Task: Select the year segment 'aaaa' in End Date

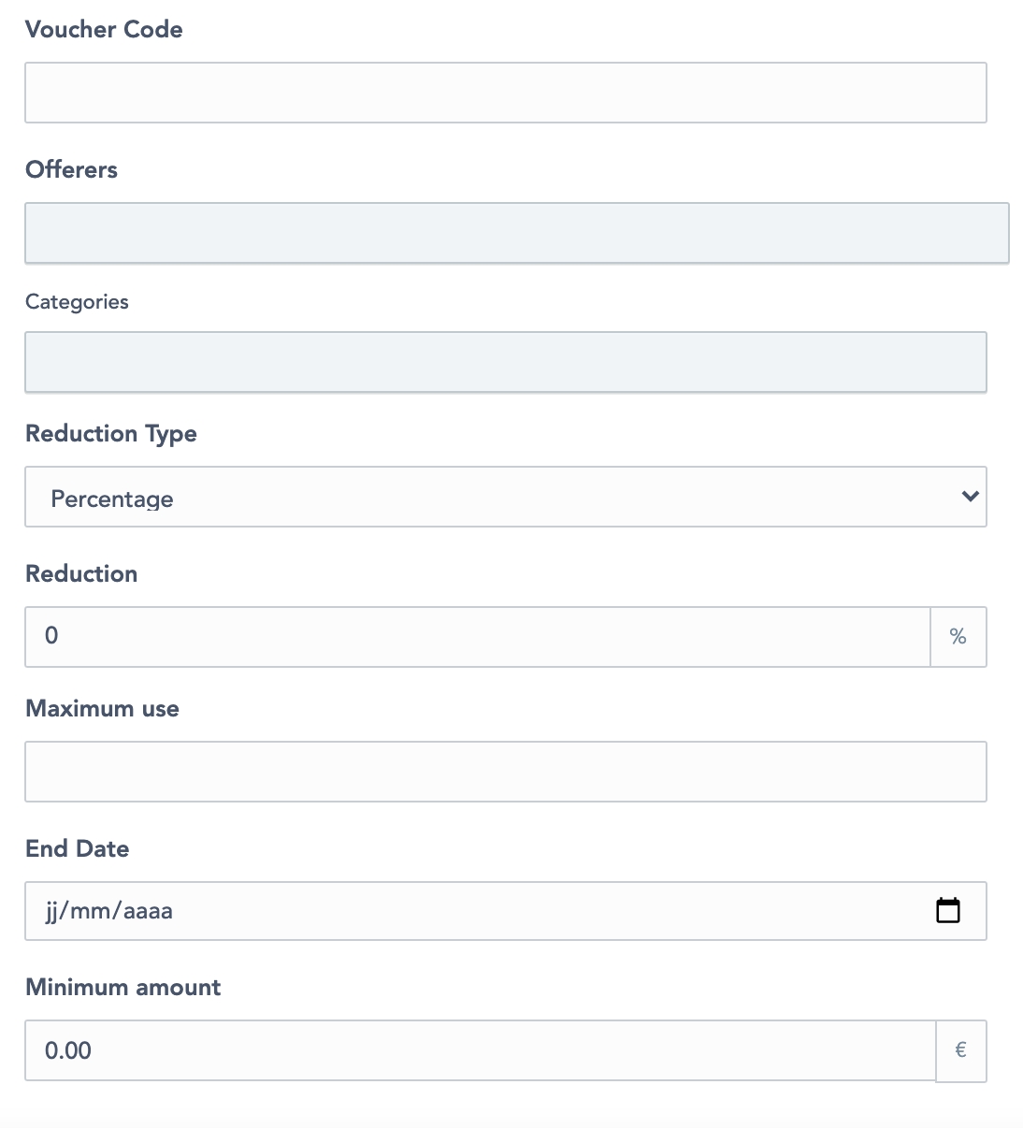Action: 148,911
